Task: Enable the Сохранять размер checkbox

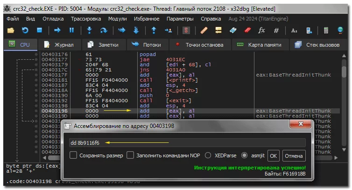Action: [73, 155]
